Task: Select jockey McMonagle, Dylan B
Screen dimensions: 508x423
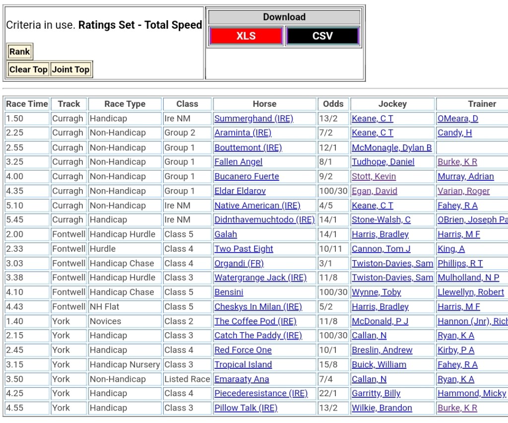Action: click(x=391, y=147)
